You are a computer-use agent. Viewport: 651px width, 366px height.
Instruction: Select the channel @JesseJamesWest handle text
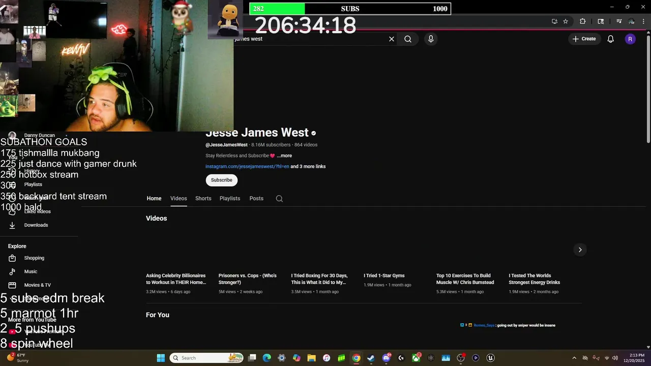[226, 145]
